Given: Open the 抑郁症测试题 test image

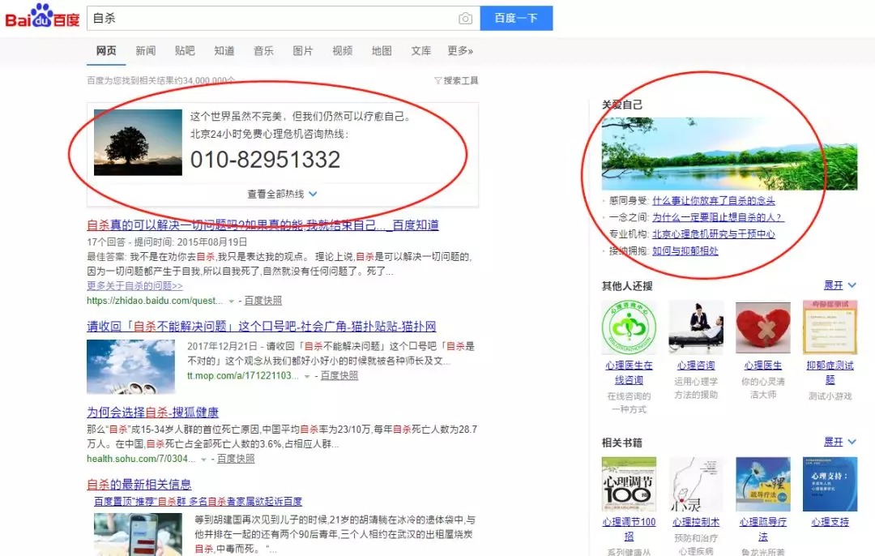Looking at the screenshot, I should (x=830, y=327).
